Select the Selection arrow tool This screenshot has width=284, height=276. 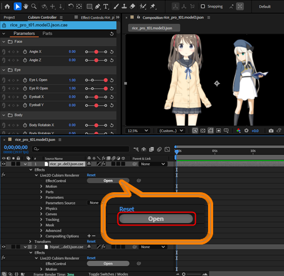[17, 7]
